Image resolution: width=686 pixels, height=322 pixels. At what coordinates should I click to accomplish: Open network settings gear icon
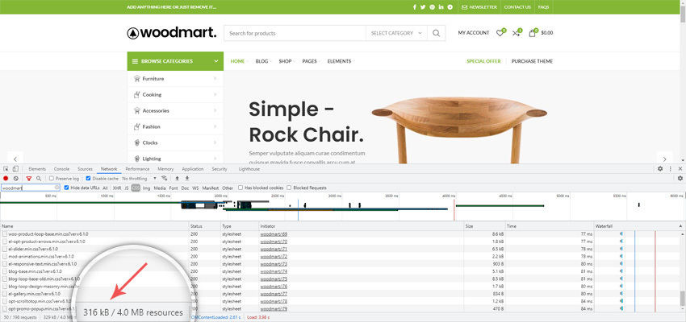coord(680,179)
